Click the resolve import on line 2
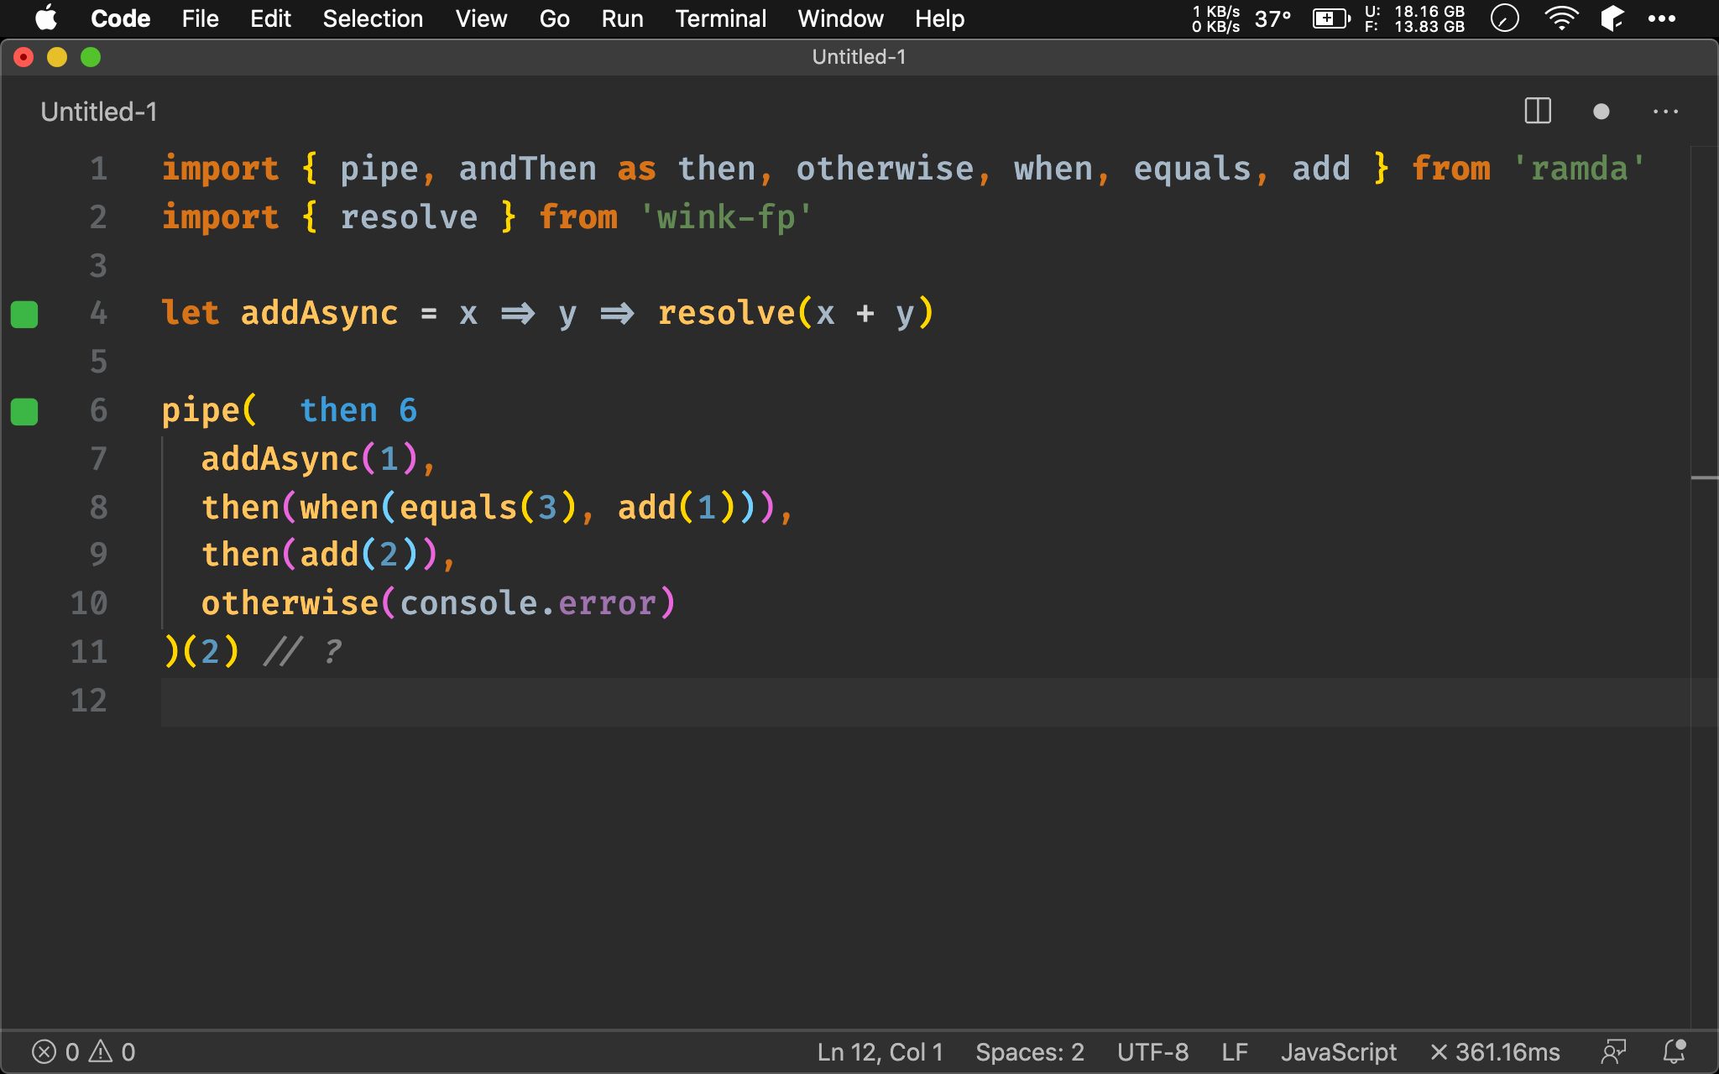 pyautogui.click(x=409, y=217)
